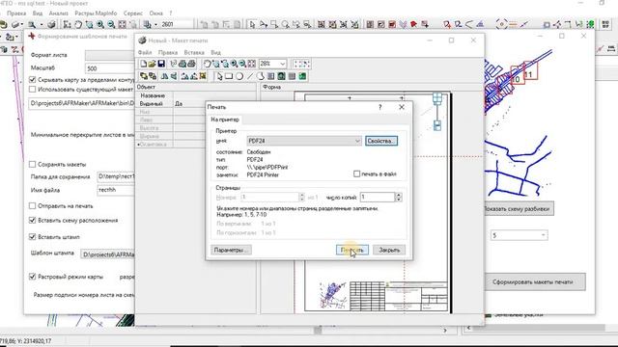
Task: Click the 'число копий' input field
Action: pyautogui.click(x=378, y=197)
